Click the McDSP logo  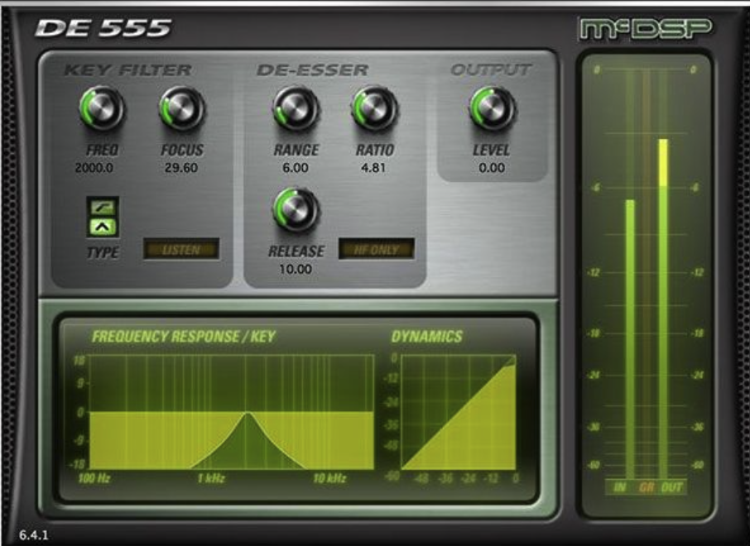pyautogui.click(x=646, y=30)
